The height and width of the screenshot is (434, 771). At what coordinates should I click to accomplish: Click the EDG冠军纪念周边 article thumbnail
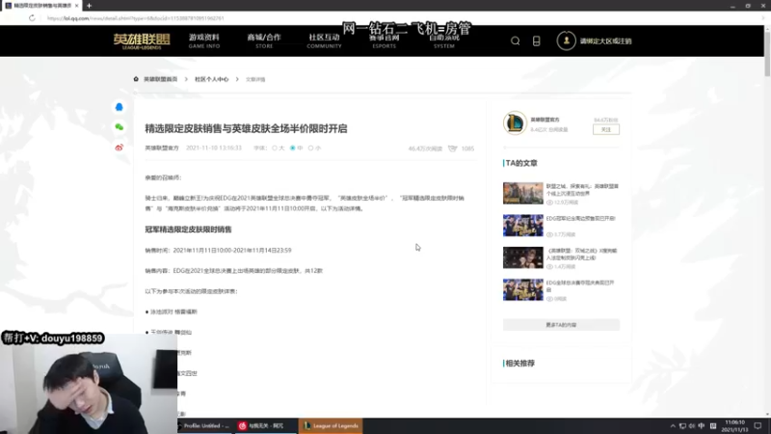coord(522,226)
